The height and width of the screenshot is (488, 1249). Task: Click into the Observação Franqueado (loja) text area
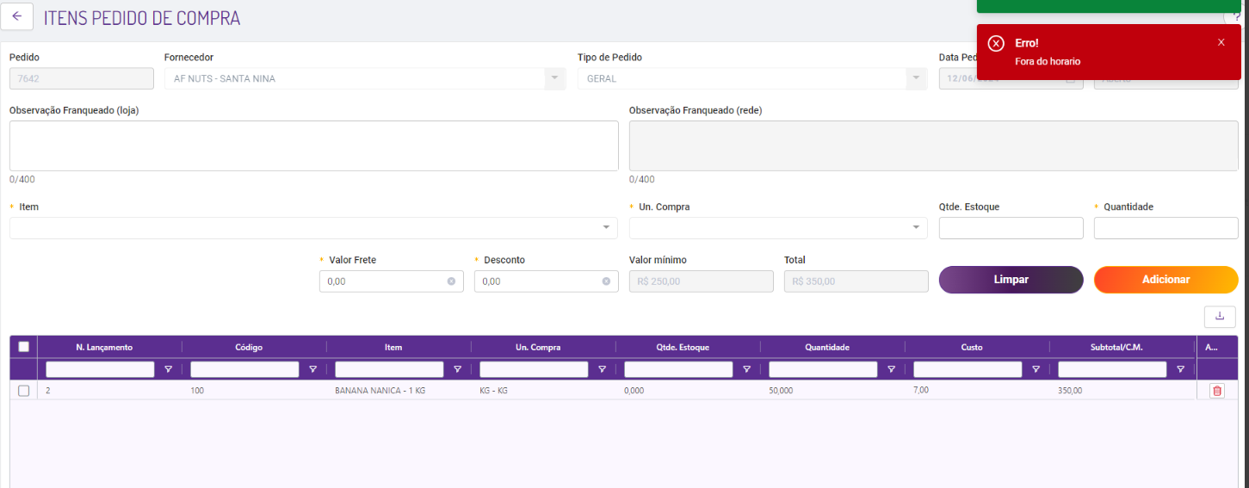click(x=313, y=145)
